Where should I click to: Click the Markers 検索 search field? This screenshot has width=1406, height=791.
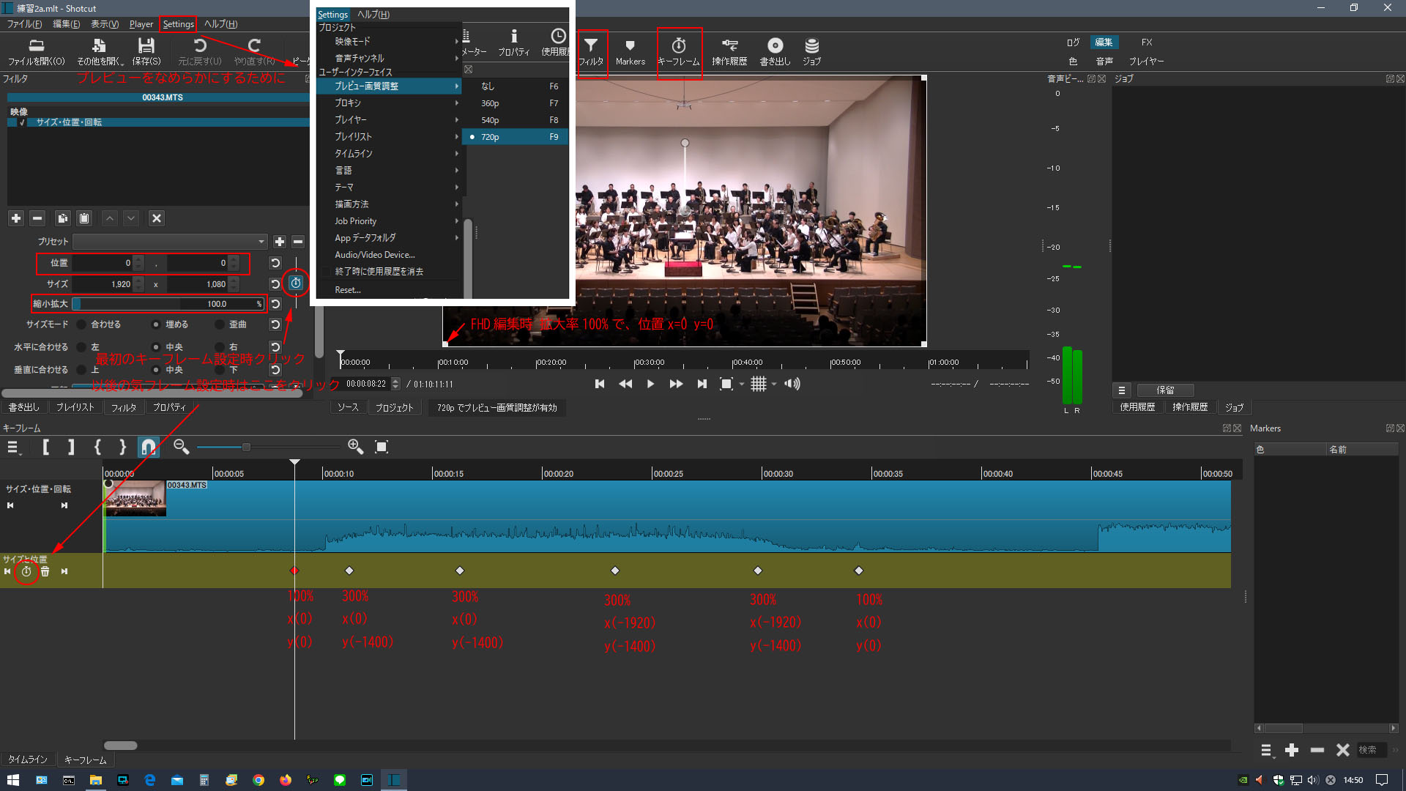coord(1372,750)
